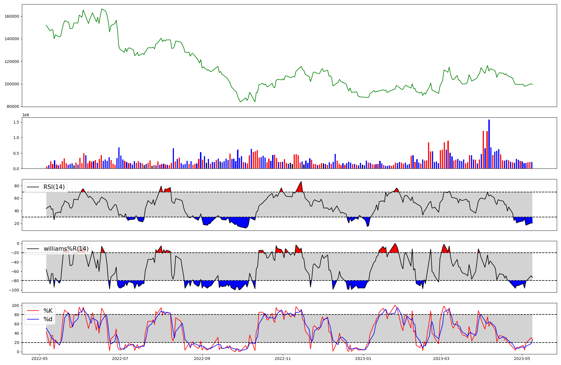Click the 2023-01 x-axis tick label
The image size is (561, 365).
[x=363, y=359]
